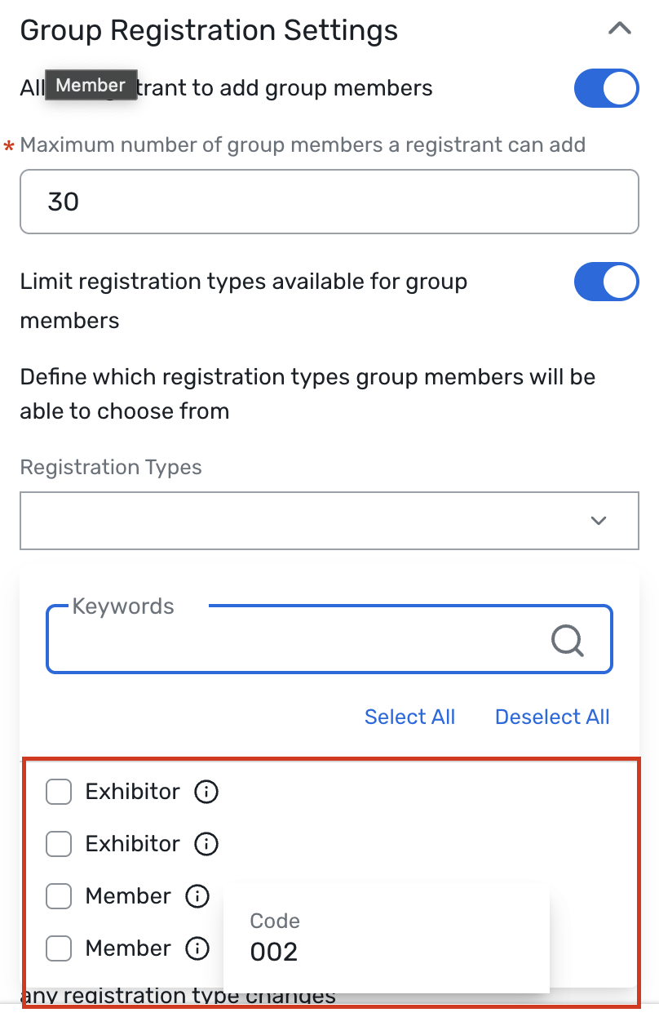The height and width of the screenshot is (1017, 659).
Task: Click info icon beside first Member
Action: 197,896
